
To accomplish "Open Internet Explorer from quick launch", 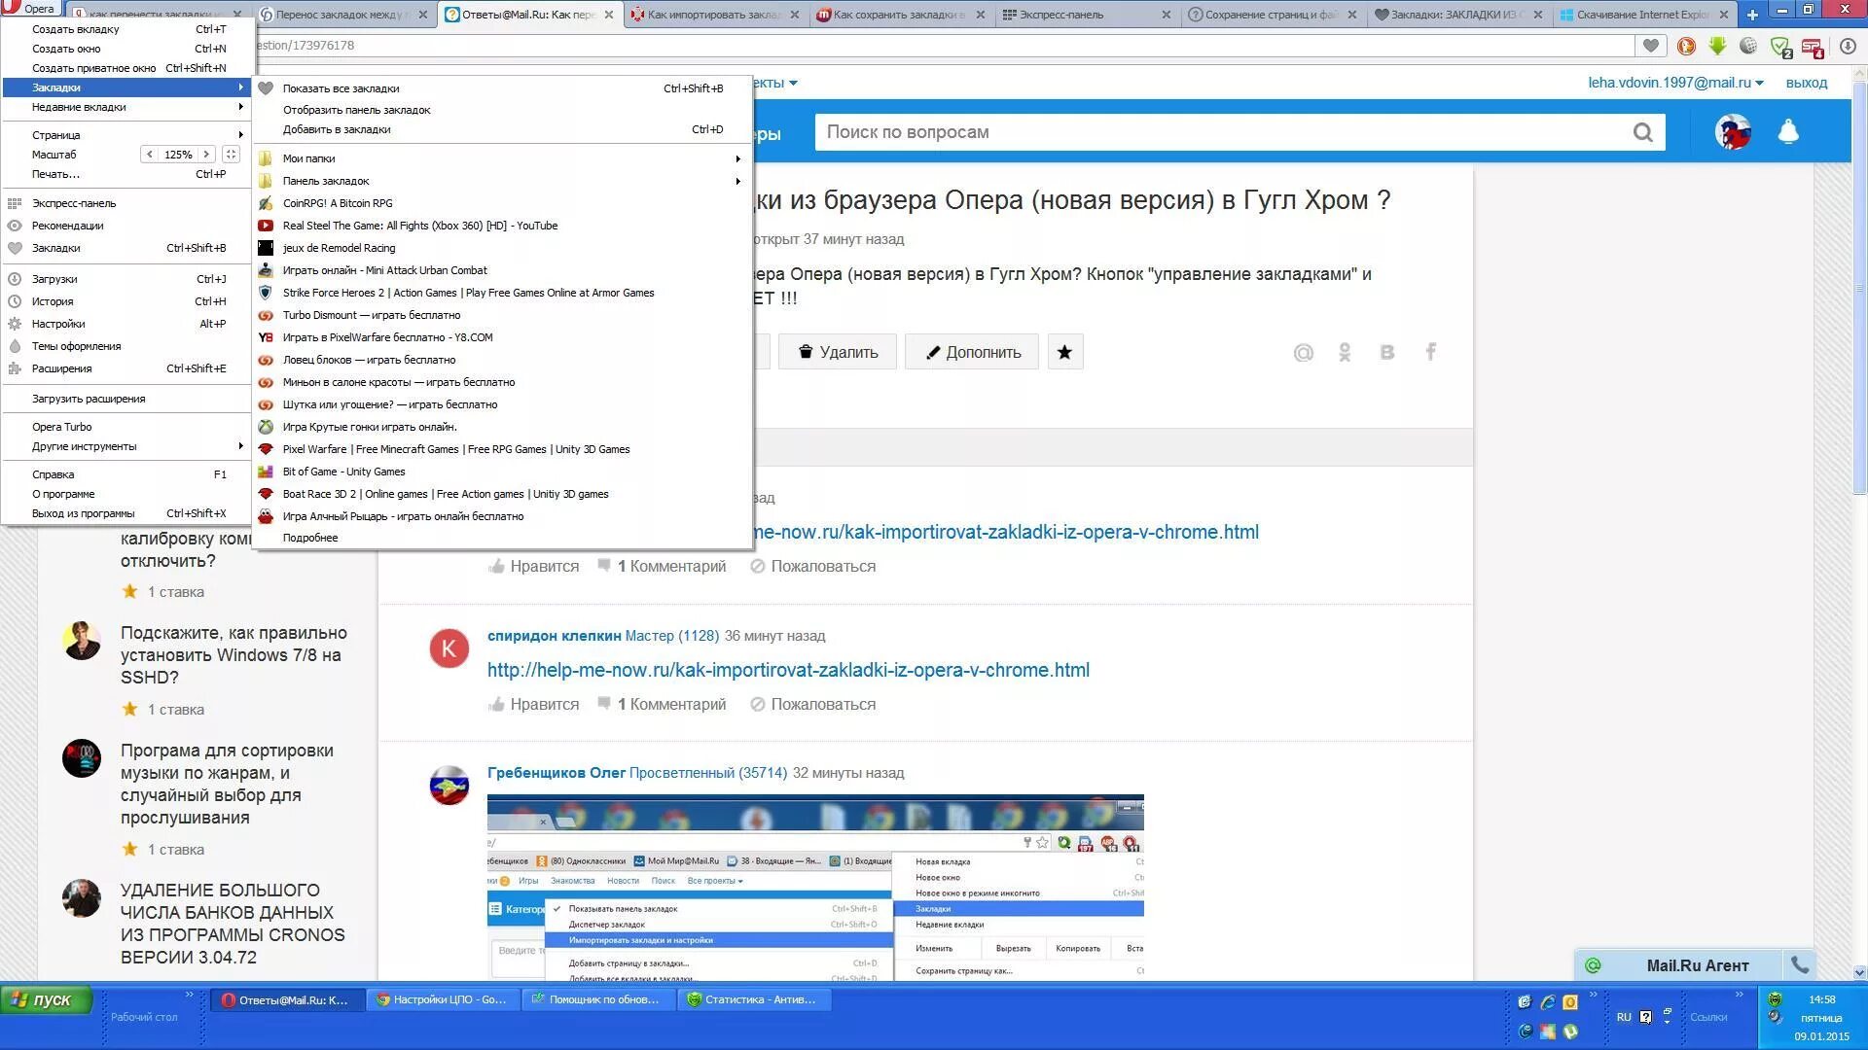I will coord(1548,1001).
